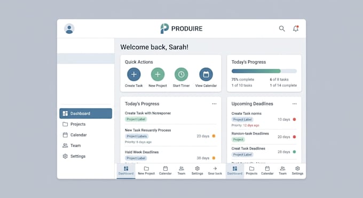Screen dimensions: 363x198
Task: Click the Create Task label
Action: coord(134,86)
